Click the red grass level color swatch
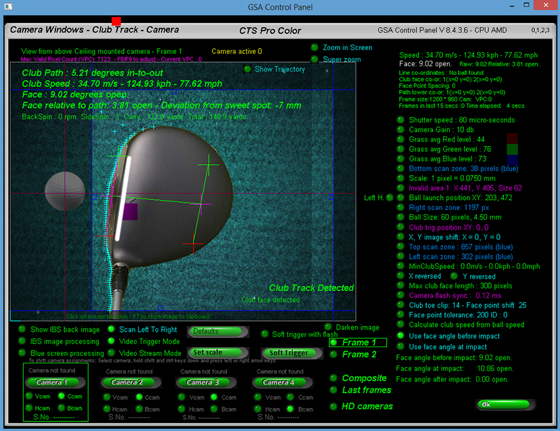Viewport: 560px width, 431px height. click(x=512, y=138)
